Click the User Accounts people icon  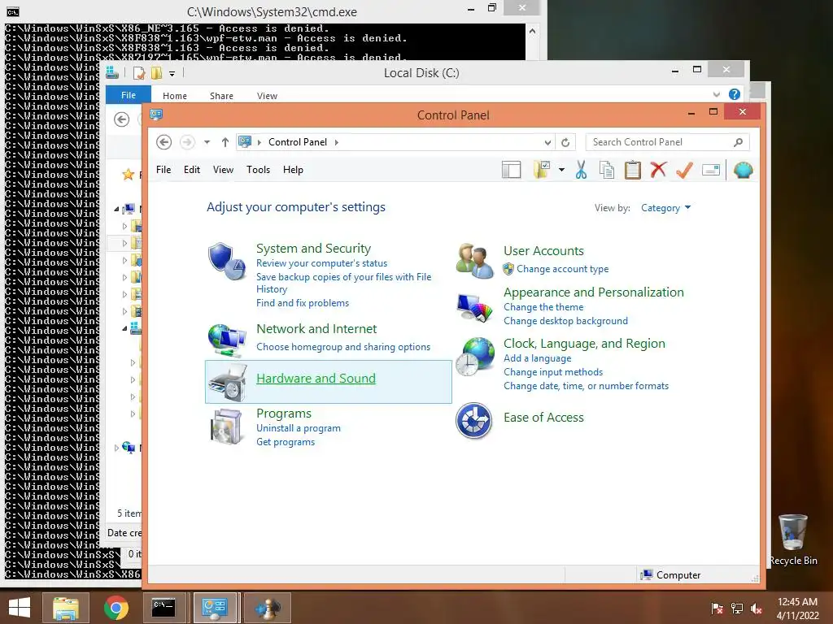(474, 261)
